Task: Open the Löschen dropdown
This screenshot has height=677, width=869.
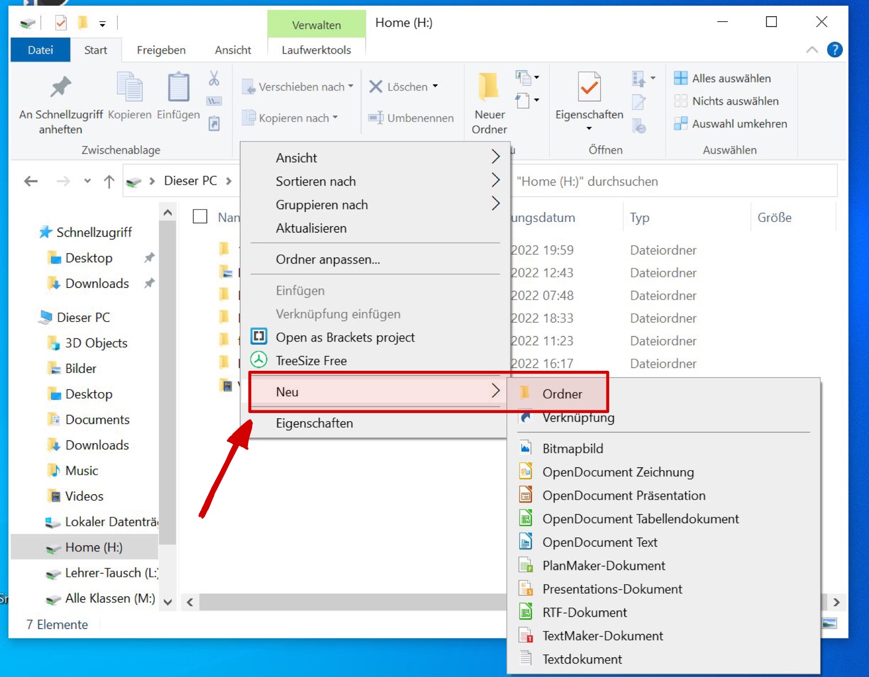Action: [435, 86]
